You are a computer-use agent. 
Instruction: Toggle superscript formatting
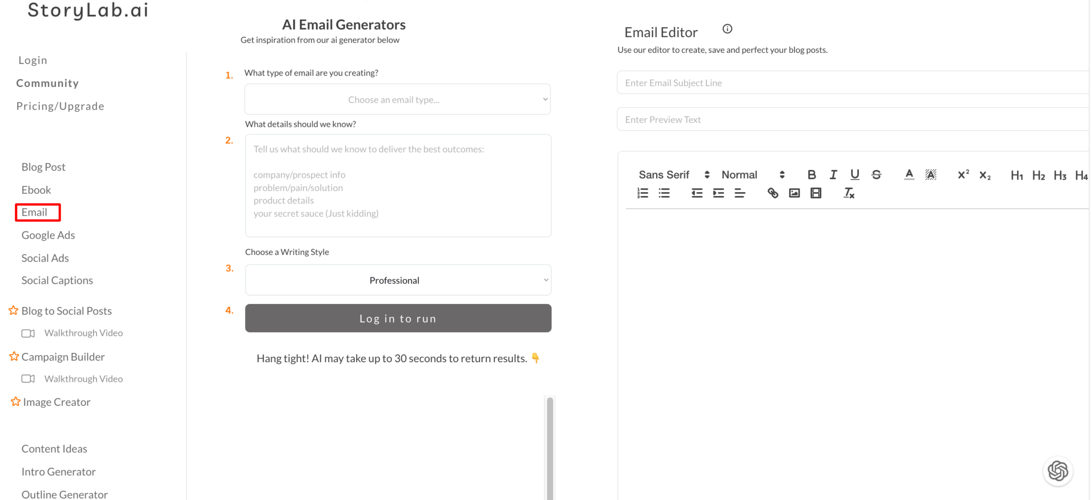[x=963, y=175]
